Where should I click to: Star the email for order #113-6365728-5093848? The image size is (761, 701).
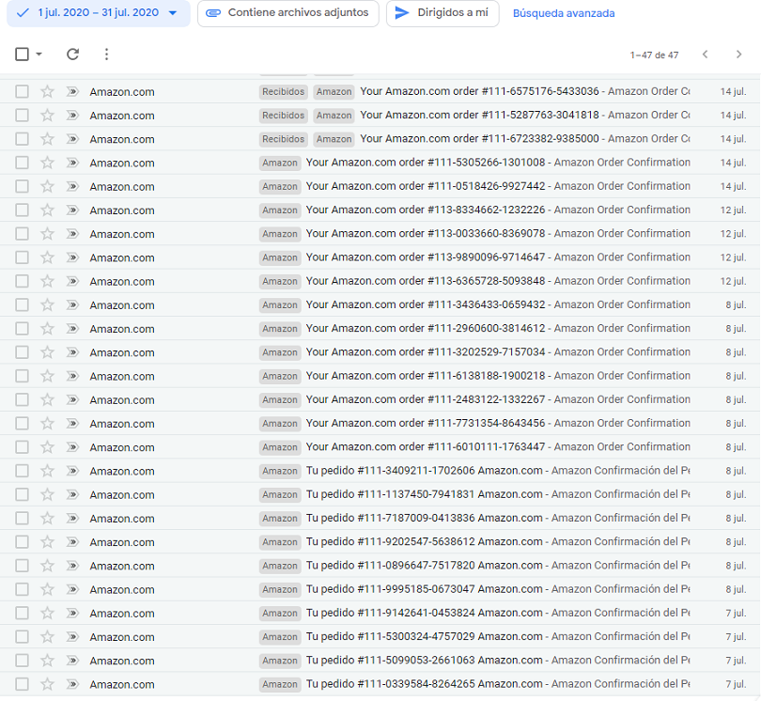tap(47, 281)
